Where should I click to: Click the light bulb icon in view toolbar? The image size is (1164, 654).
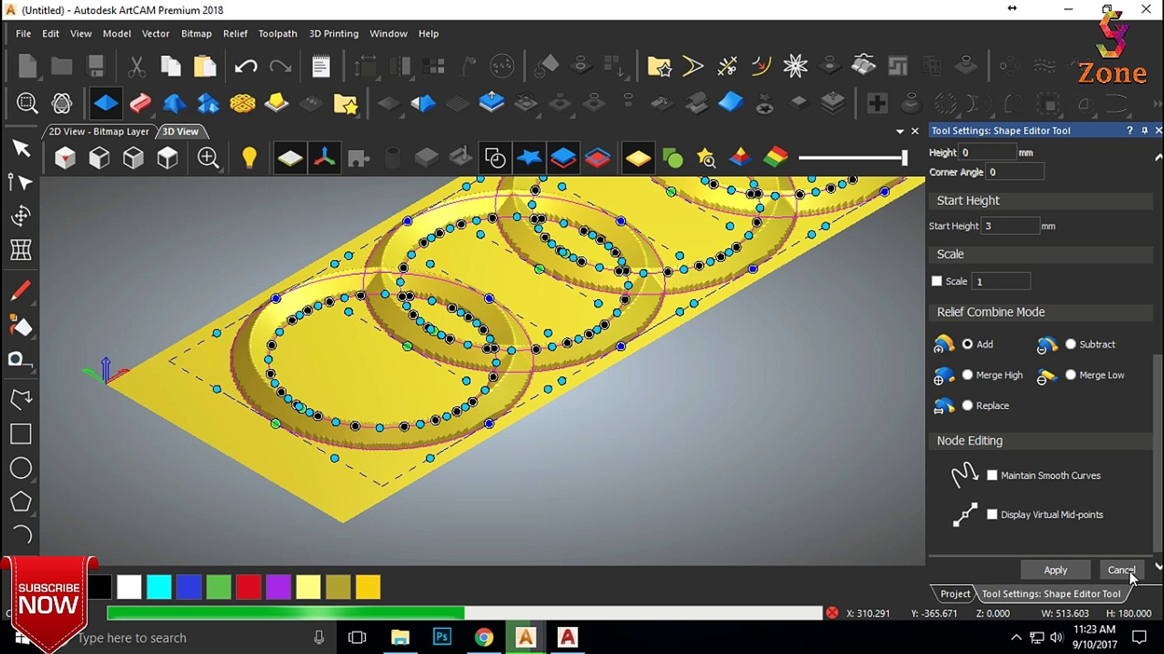[x=249, y=158]
